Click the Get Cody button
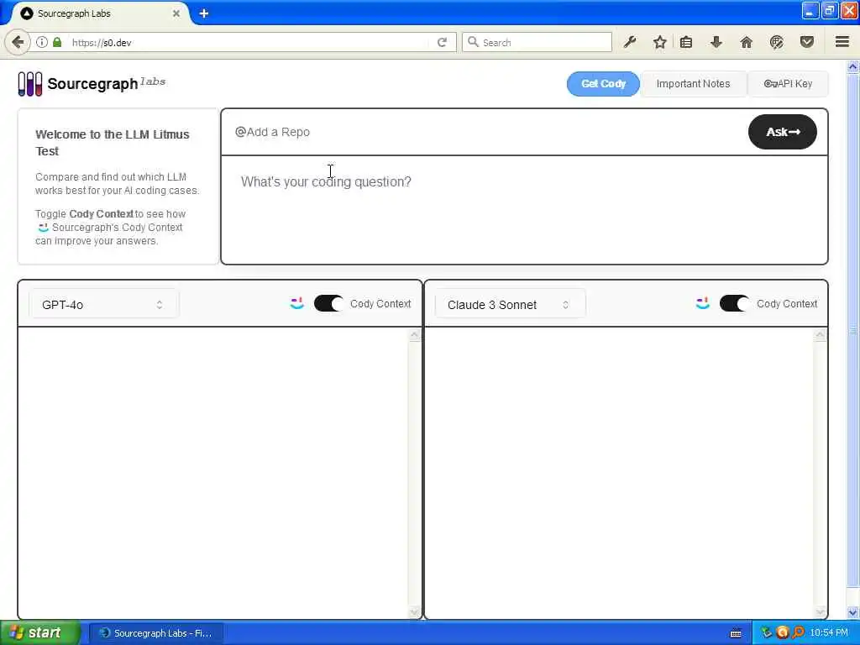This screenshot has width=860, height=645. [x=603, y=84]
